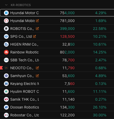This screenshot has height=119, width=114.
Task: Click the Samhyun Co. logo icon
Action: pyautogui.click(x=6, y=76)
